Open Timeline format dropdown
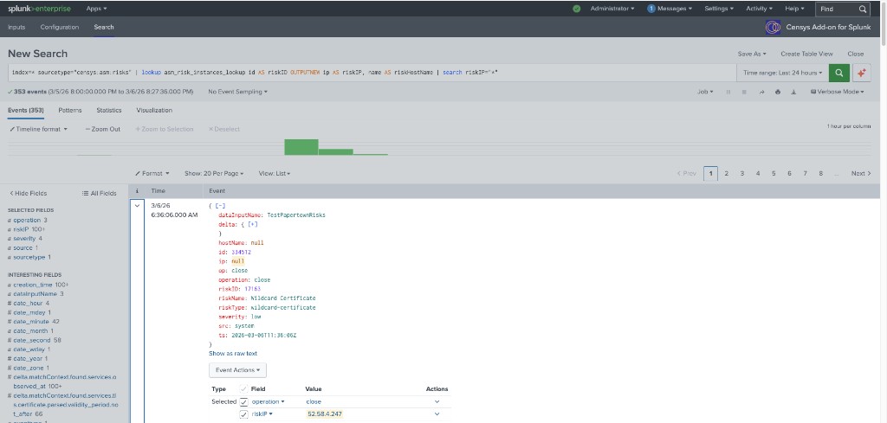887x423 pixels. (38, 129)
